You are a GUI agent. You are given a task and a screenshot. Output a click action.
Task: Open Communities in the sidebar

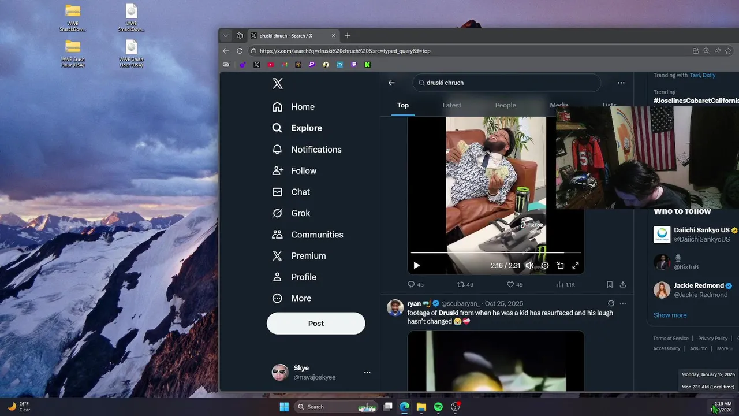tap(308, 235)
